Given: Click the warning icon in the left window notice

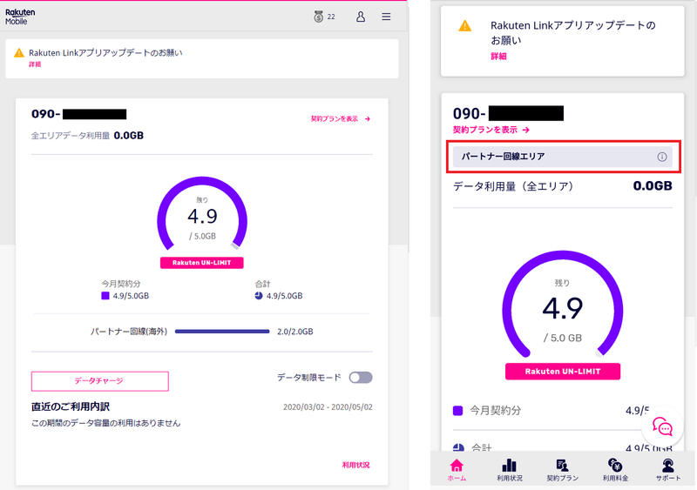Looking at the screenshot, I should tap(18, 53).
